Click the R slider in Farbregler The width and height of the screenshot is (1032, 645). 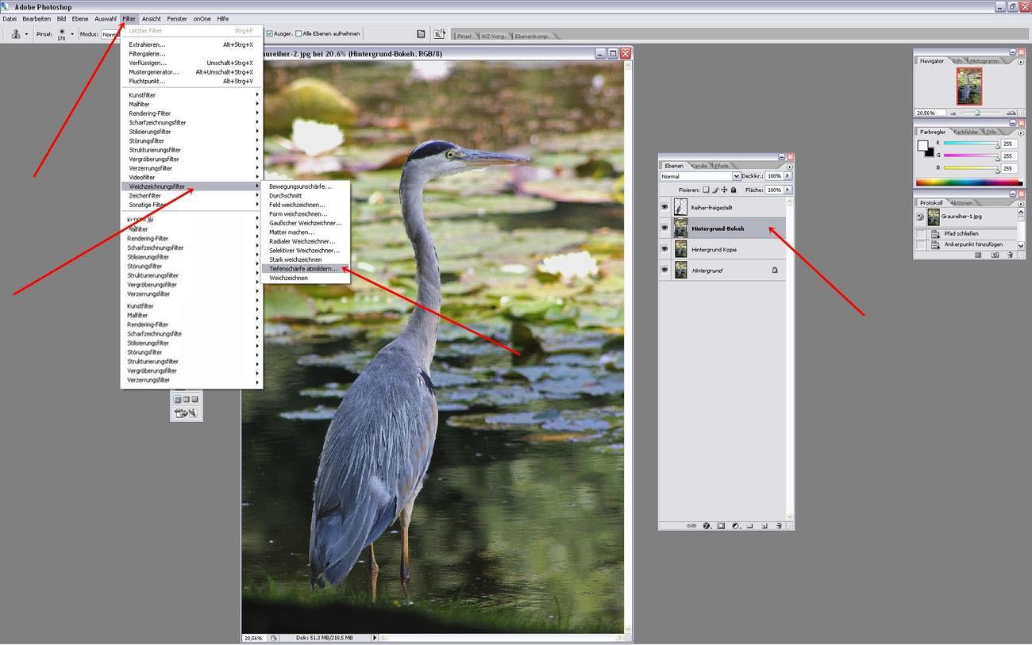click(x=969, y=144)
